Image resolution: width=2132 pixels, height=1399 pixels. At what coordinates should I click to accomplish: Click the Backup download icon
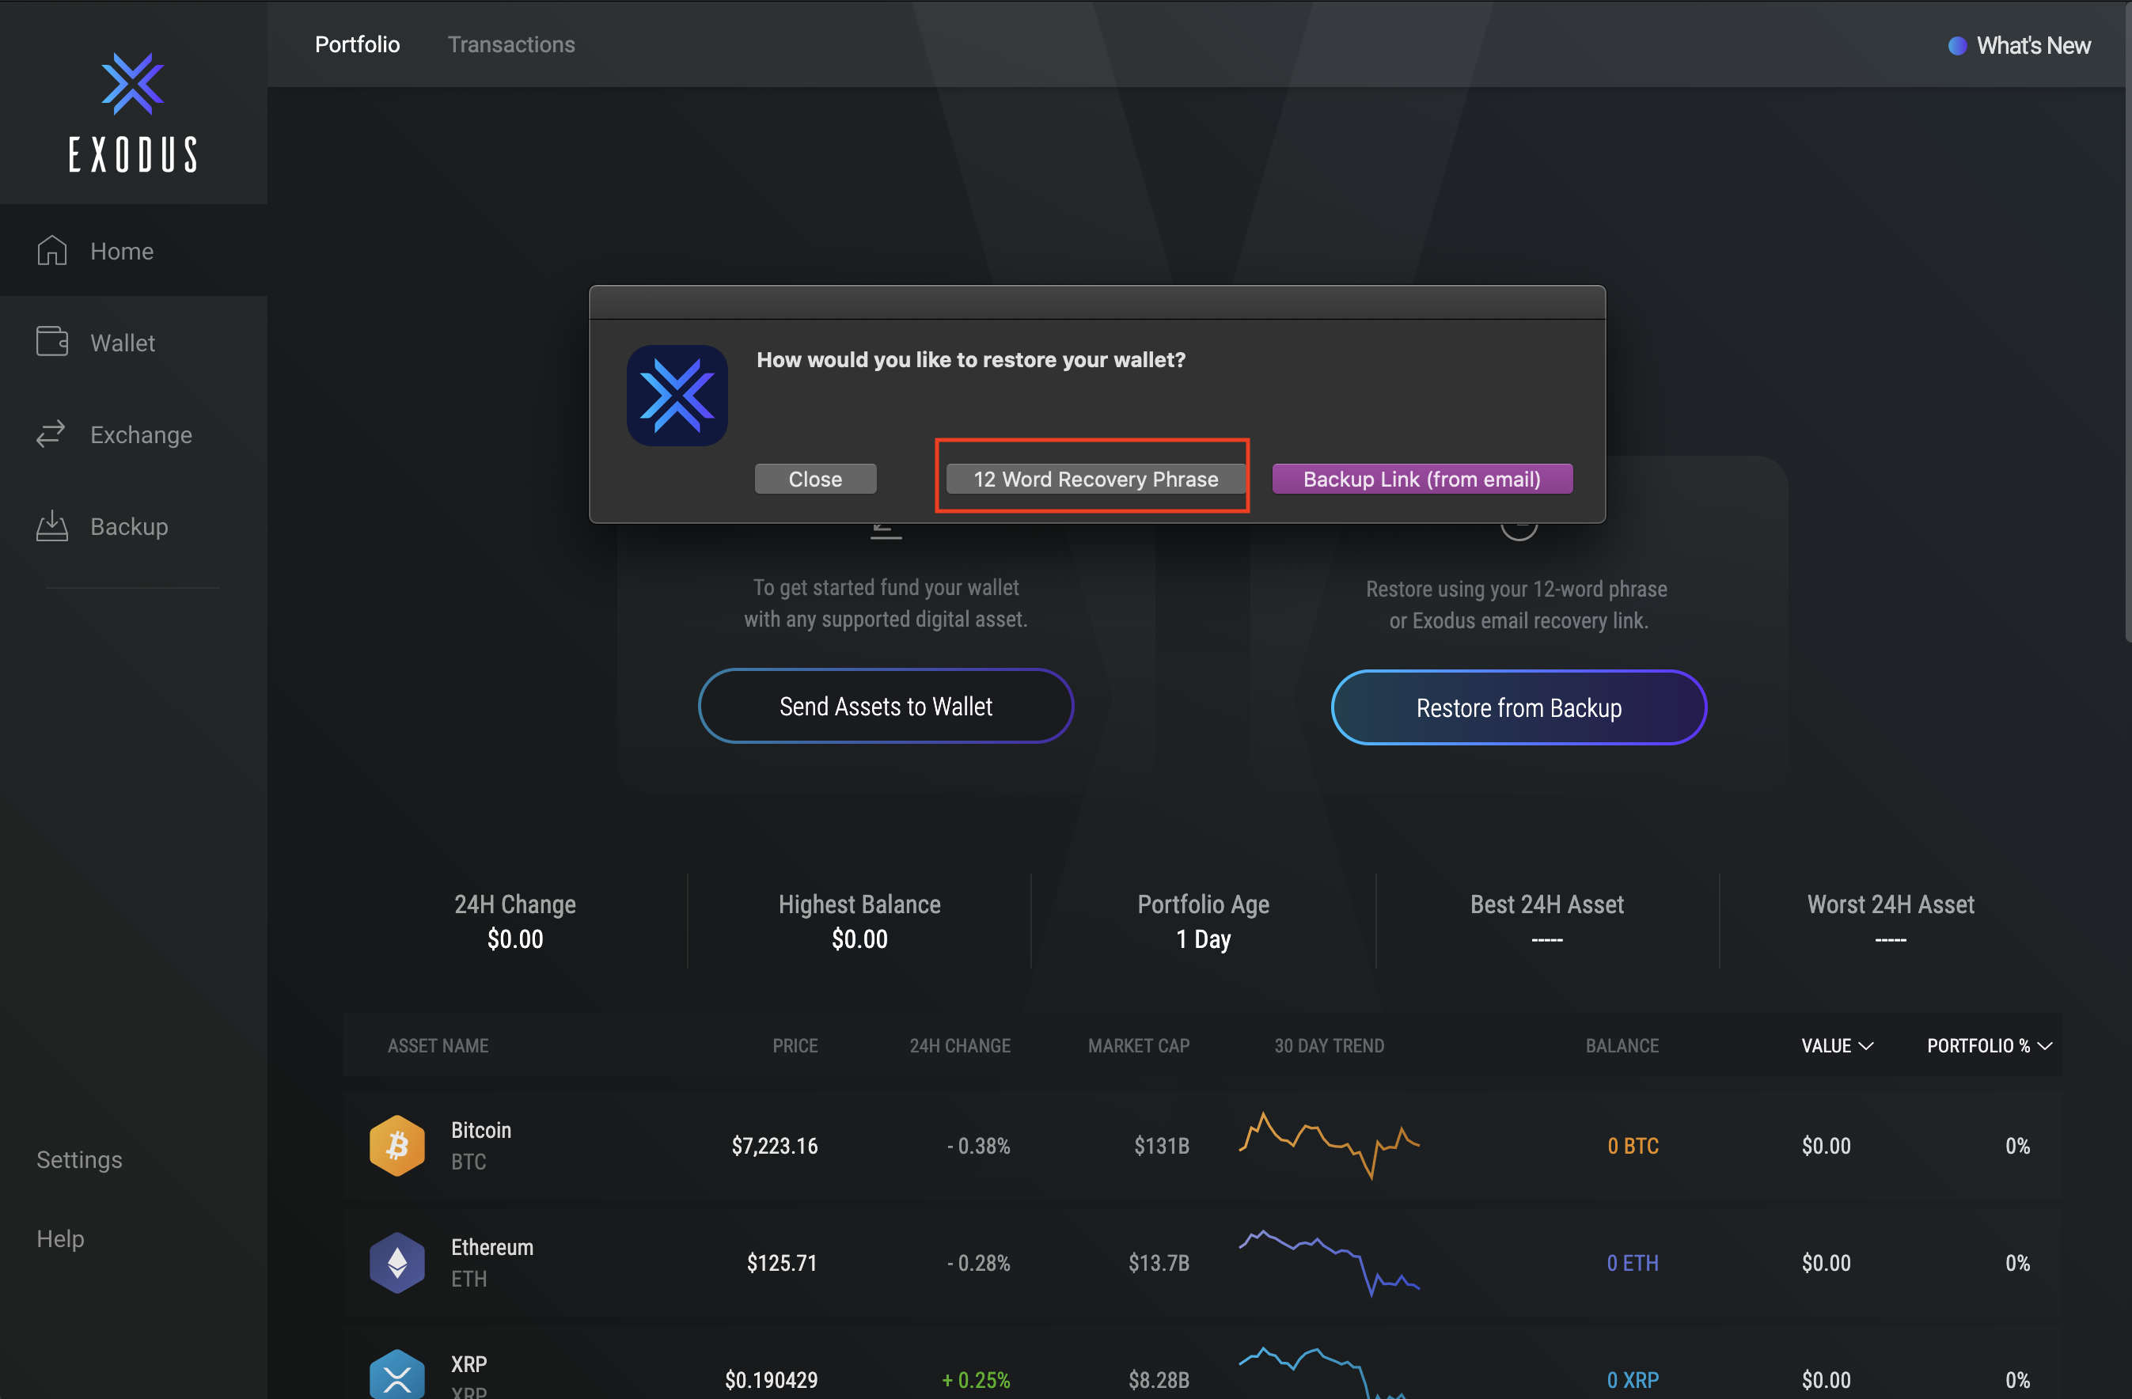click(x=52, y=525)
